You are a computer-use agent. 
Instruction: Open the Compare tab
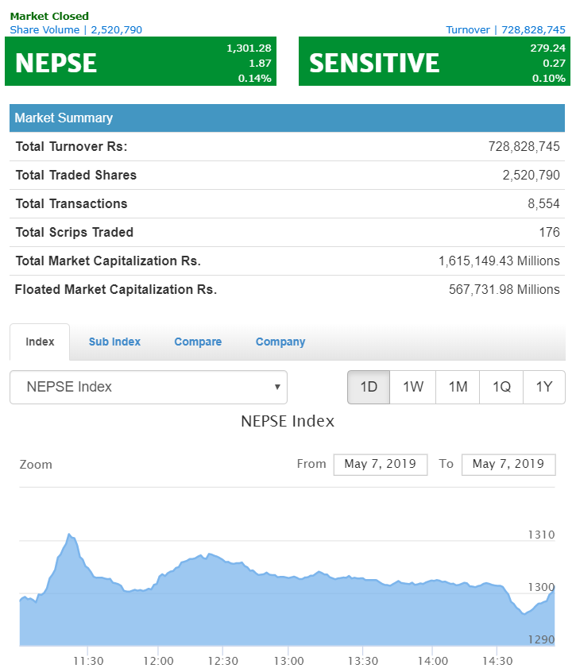pyautogui.click(x=198, y=342)
